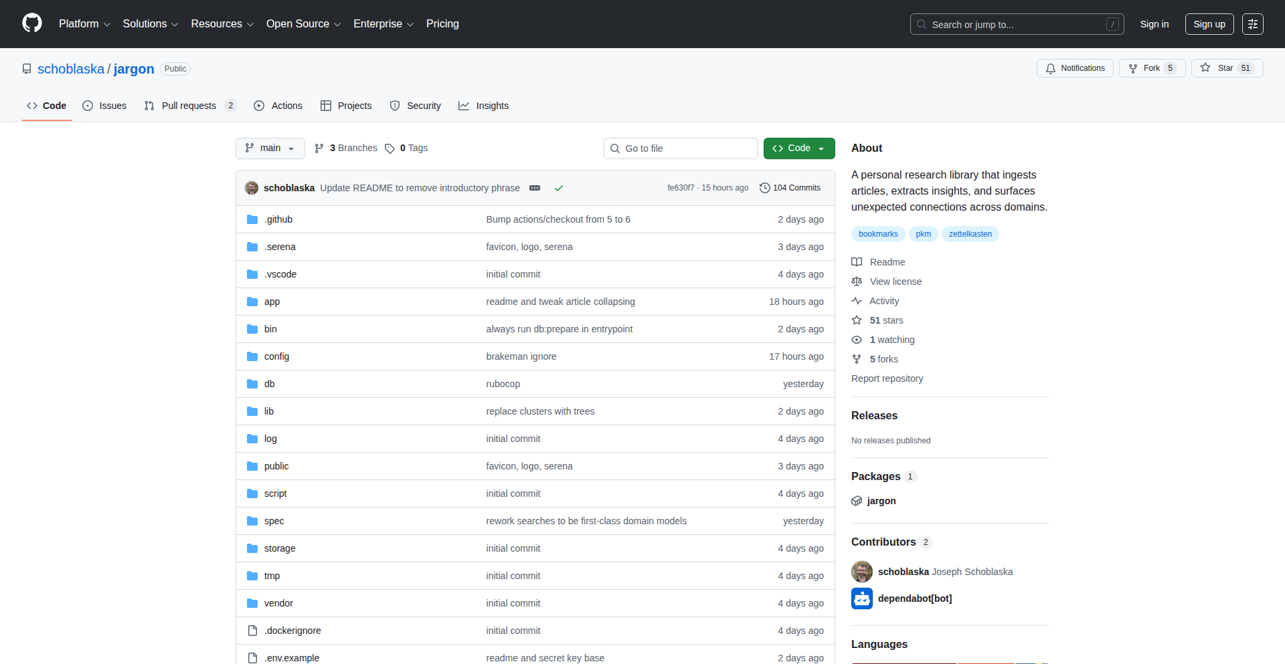The width and height of the screenshot is (1285, 664).
Task: Click the GitHub logo icon
Action: tap(32, 23)
